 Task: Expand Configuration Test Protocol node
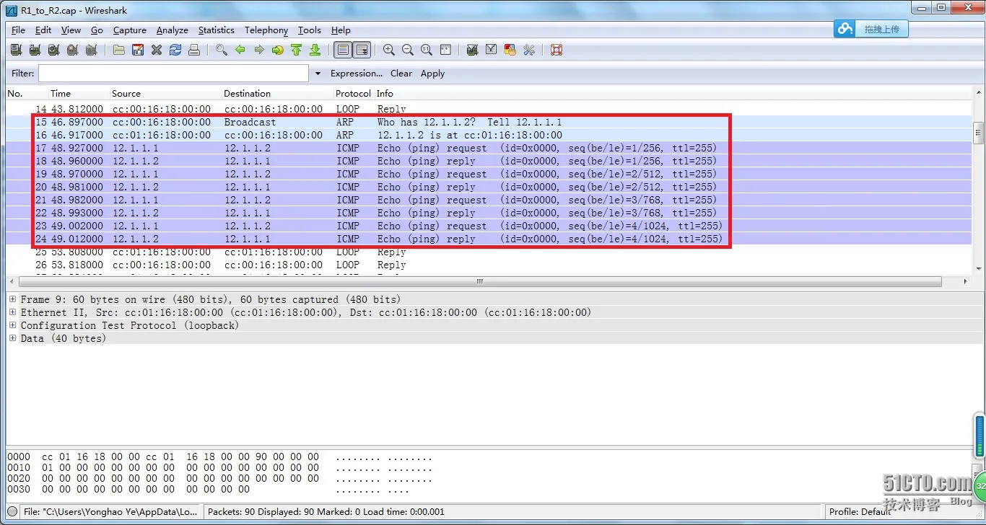point(13,325)
